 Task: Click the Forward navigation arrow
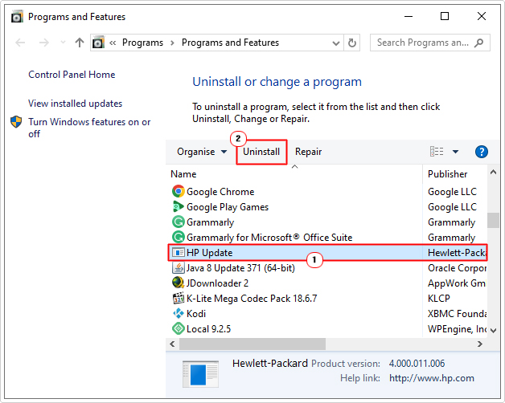(x=43, y=43)
